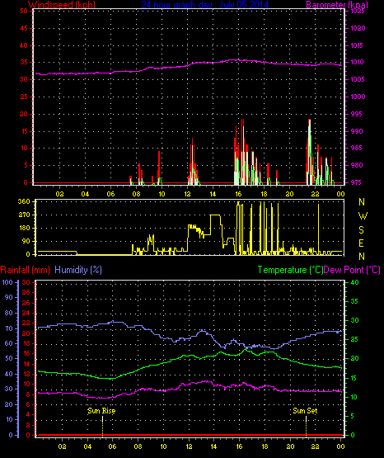Click the 1005 barometer axis value
Viewport: 384px width, 458px height.
click(358, 79)
